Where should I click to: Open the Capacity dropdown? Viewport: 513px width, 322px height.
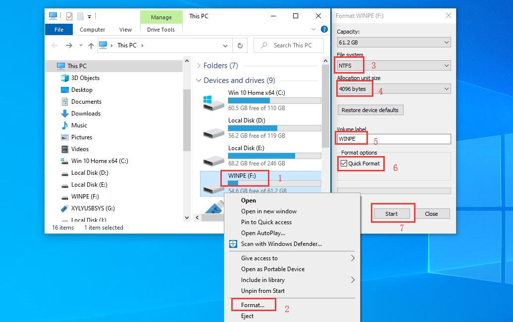click(x=394, y=42)
